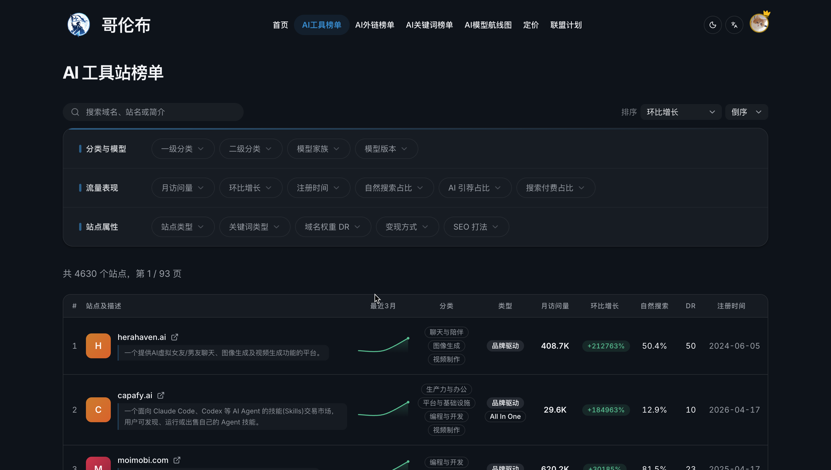Click the 生产力与办公 category tag
The height and width of the screenshot is (470, 831).
[447, 389]
